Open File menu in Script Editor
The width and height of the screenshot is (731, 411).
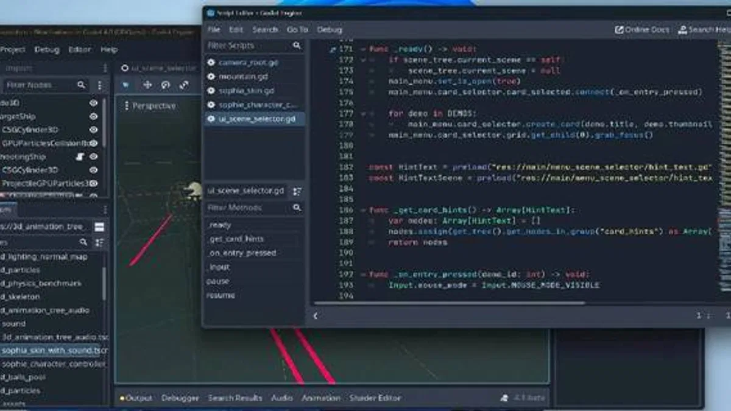tap(214, 29)
